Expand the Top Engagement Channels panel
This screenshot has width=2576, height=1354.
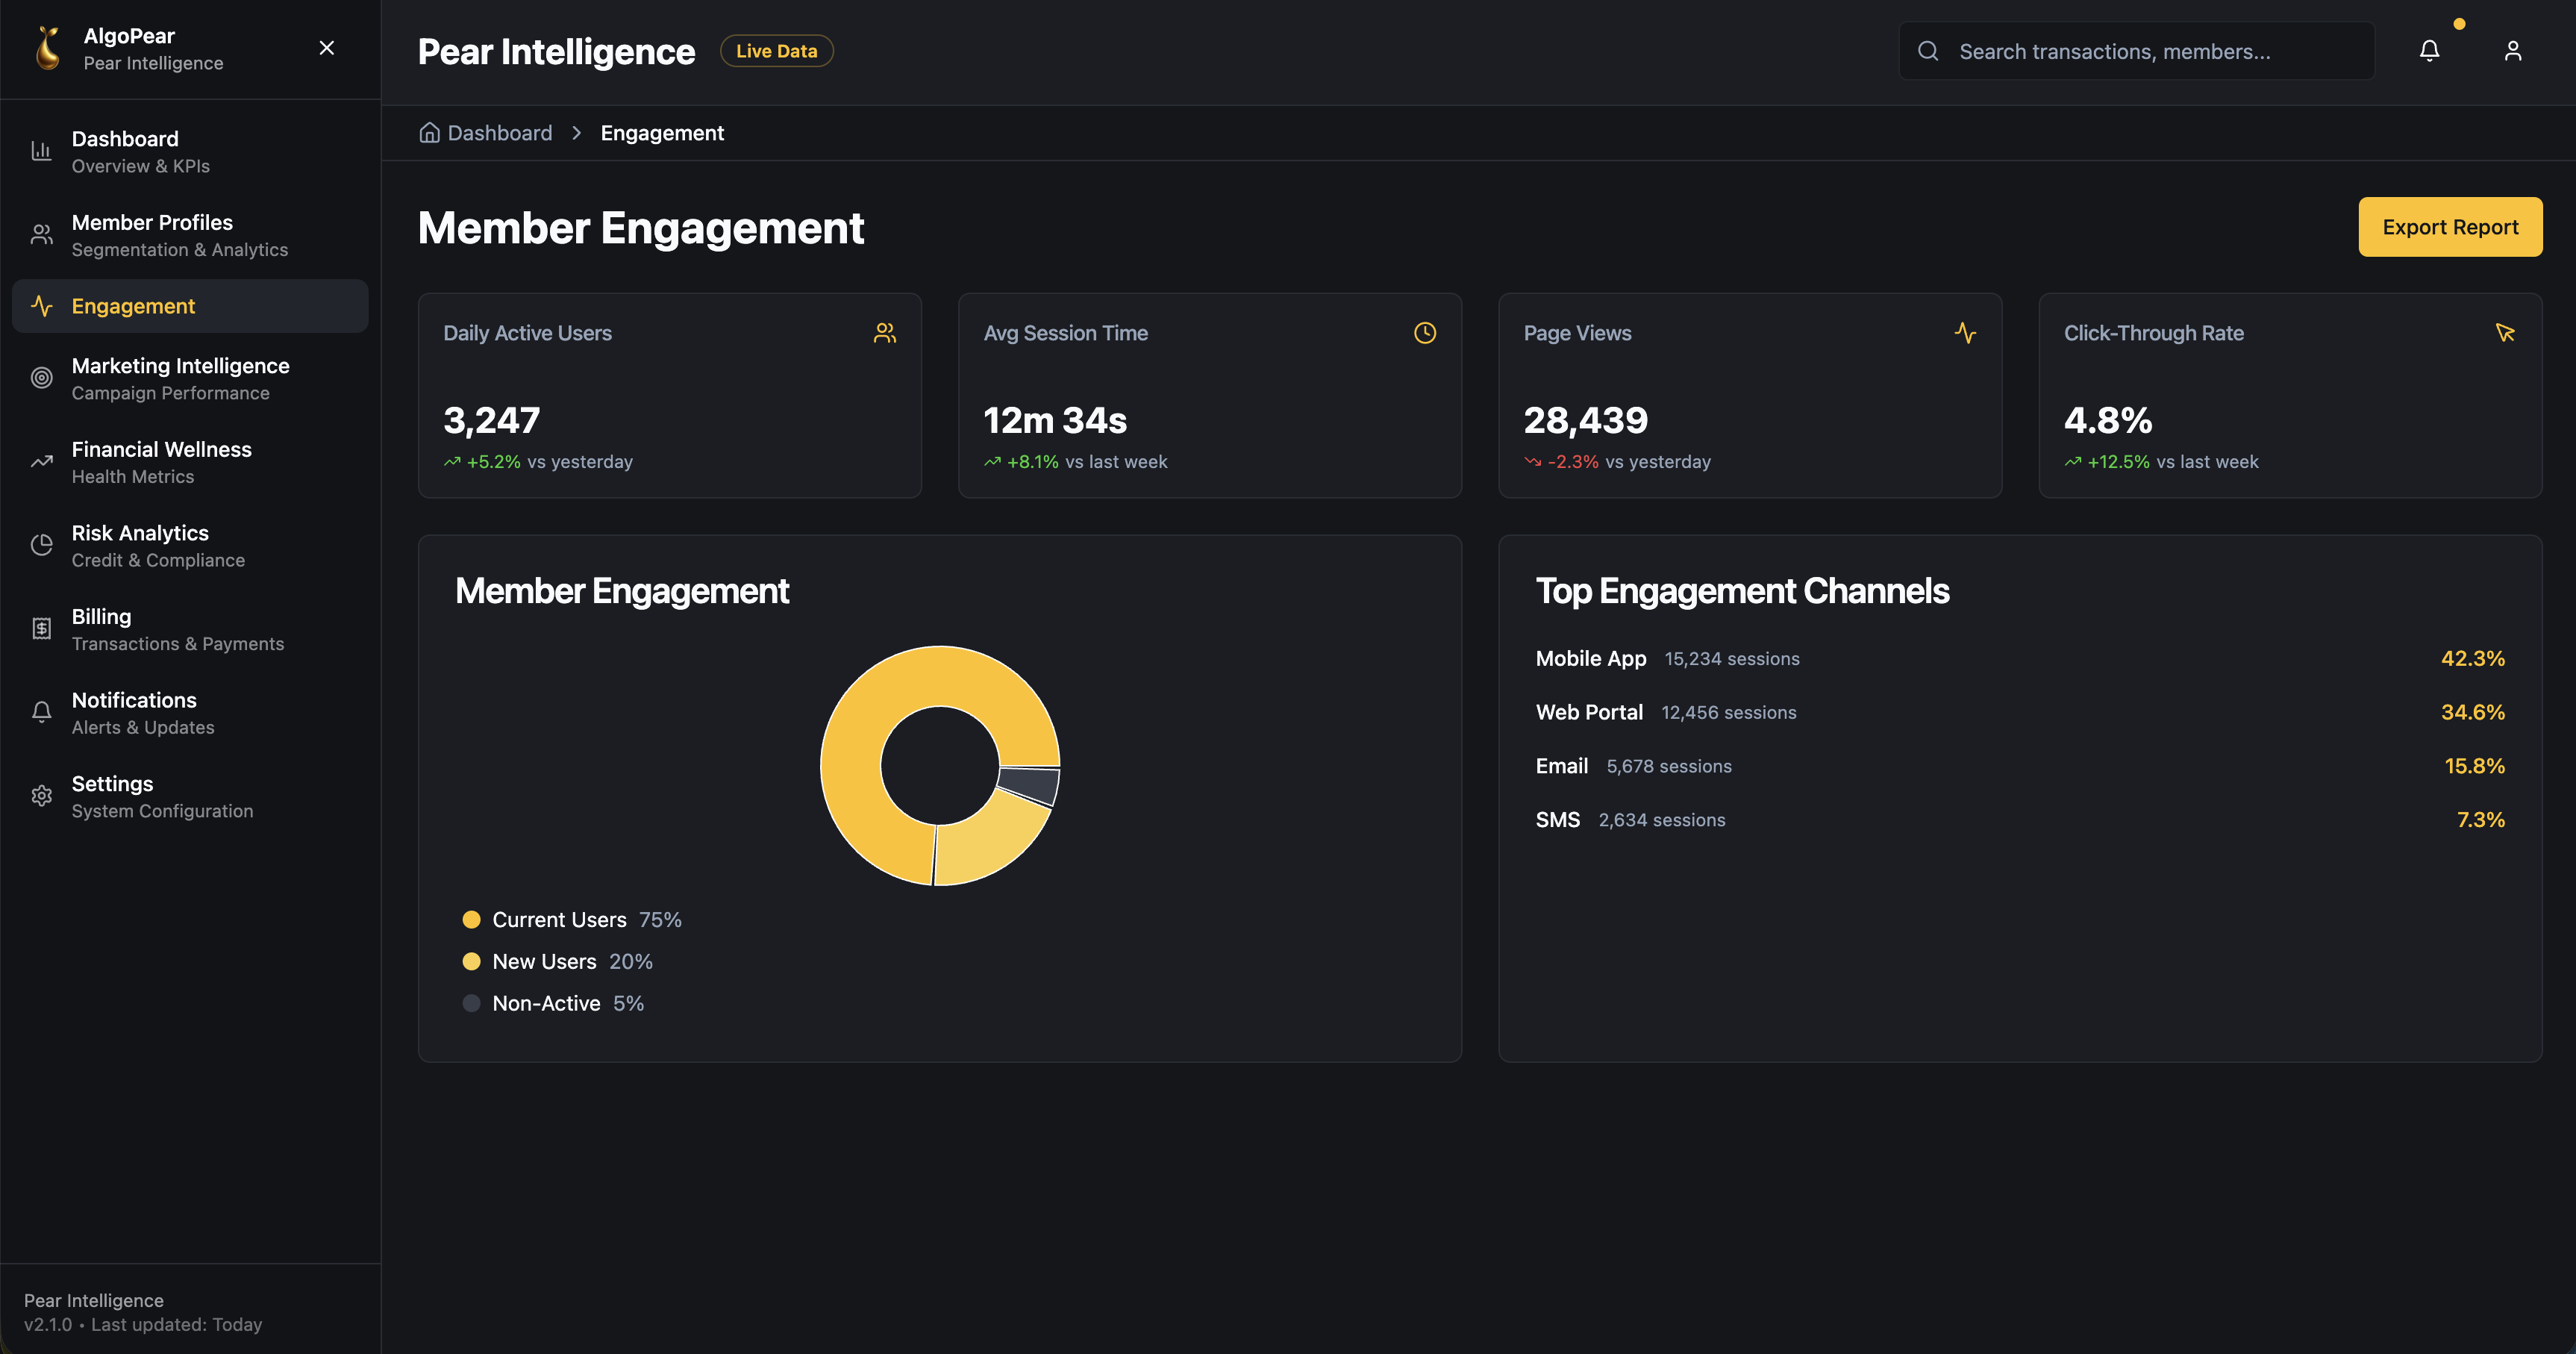pos(1743,590)
